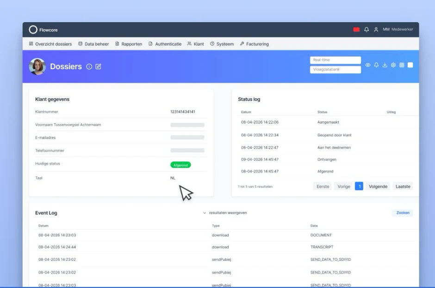Click the MM Medewerker account name
The width and height of the screenshot is (435, 288).
(x=398, y=30)
